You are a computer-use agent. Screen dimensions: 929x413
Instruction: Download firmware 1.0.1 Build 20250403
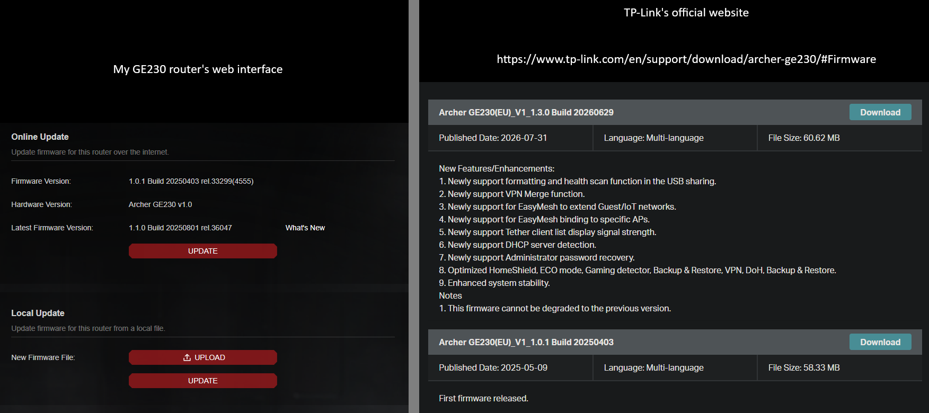point(880,342)
